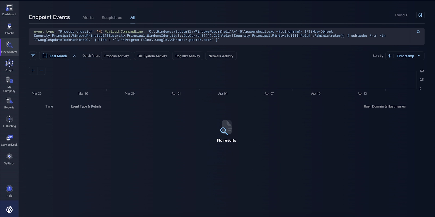435x217 pixels.
Task: Apply the Registry Activity quick filter
Action: pyautogui.click(x=188, y=56)
